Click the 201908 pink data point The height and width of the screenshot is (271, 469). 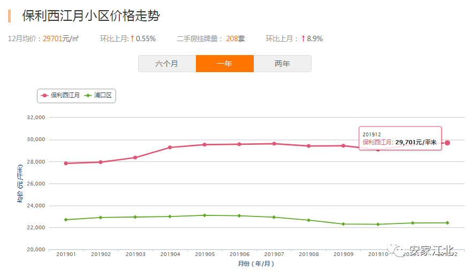(309, 146)
